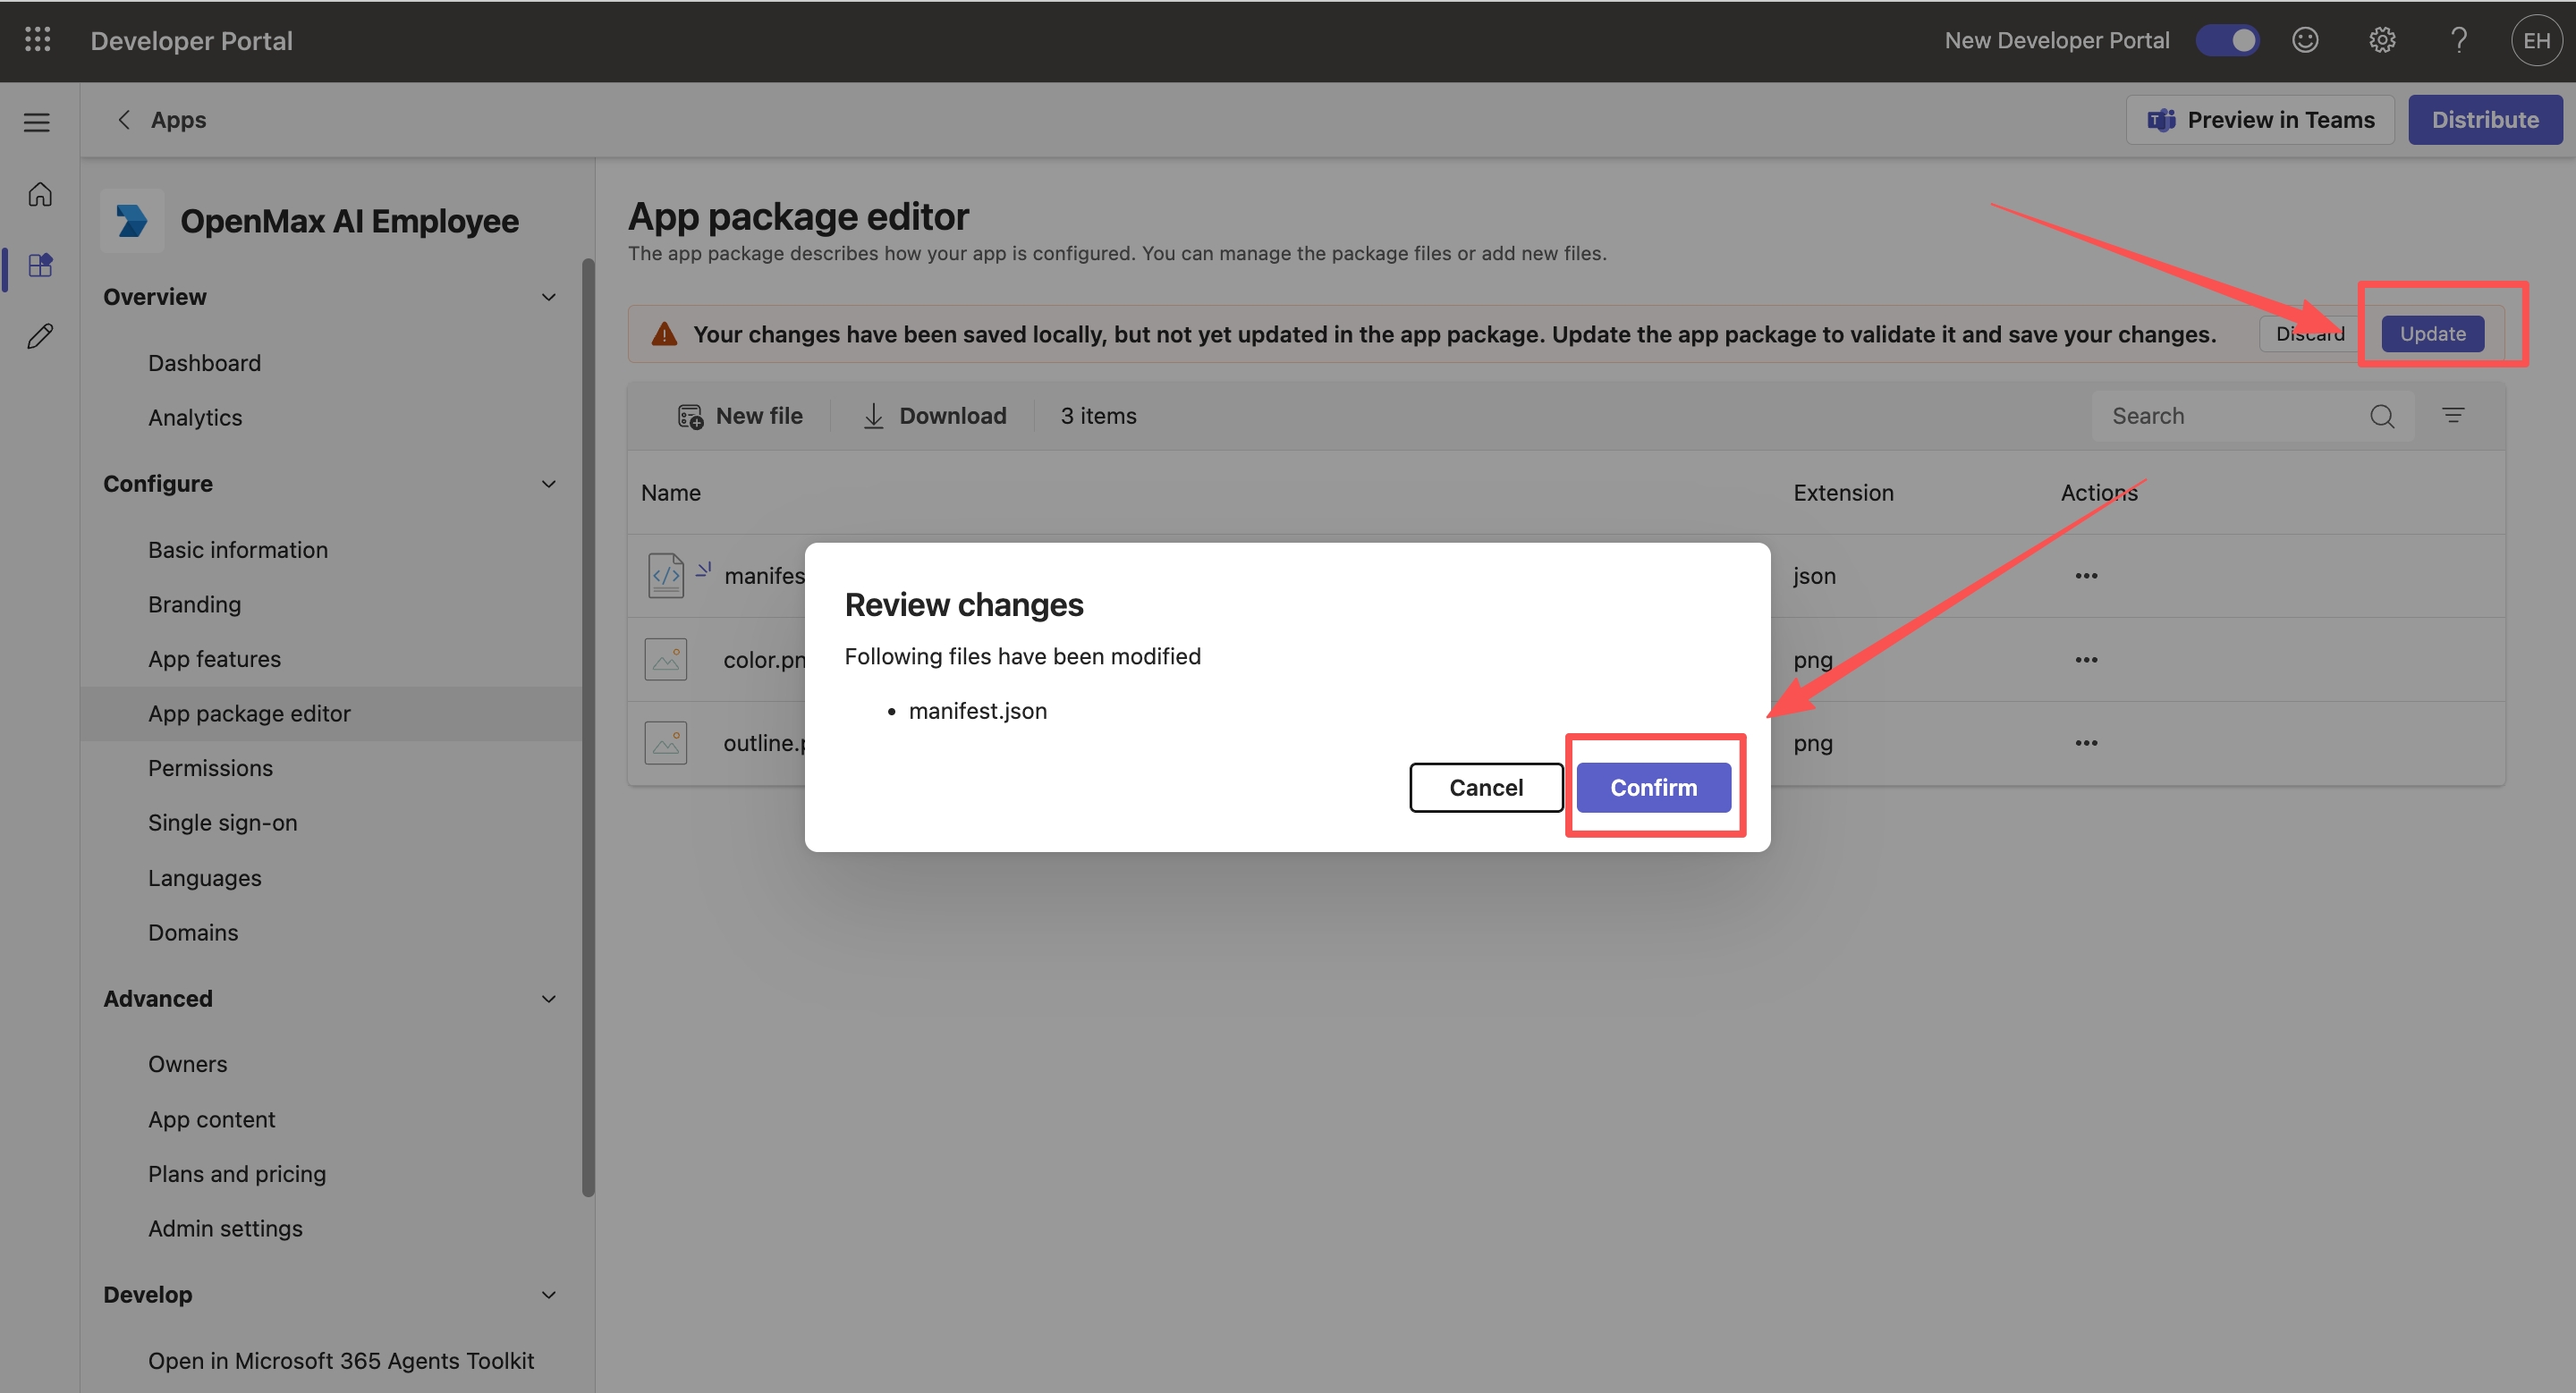Viewport: 2576px width, 1393px height.
Task: Open Permissions page
Action: (x=210, y=767)
